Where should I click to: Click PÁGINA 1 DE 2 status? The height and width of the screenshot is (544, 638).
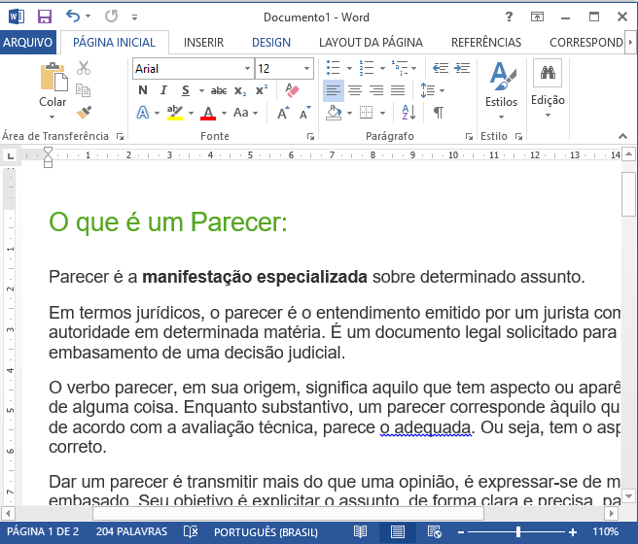pyautogui.click(x=43, y=531)
